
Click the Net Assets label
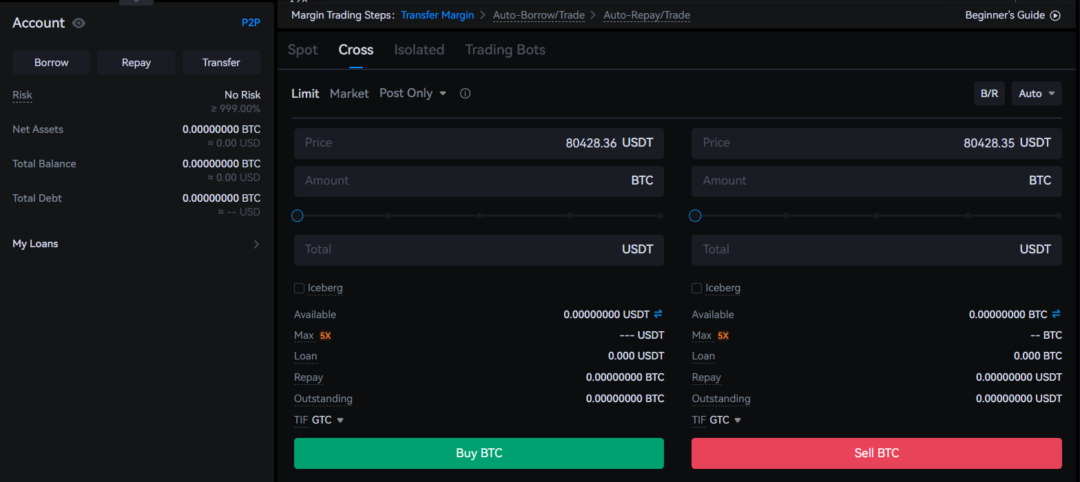[x=38, y=129]
